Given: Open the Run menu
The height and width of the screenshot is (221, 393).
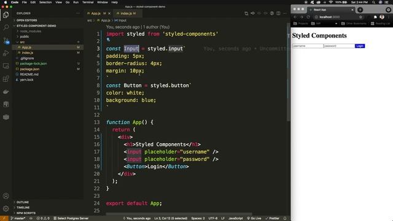Looking at the screenshot, I should (76, 2).
